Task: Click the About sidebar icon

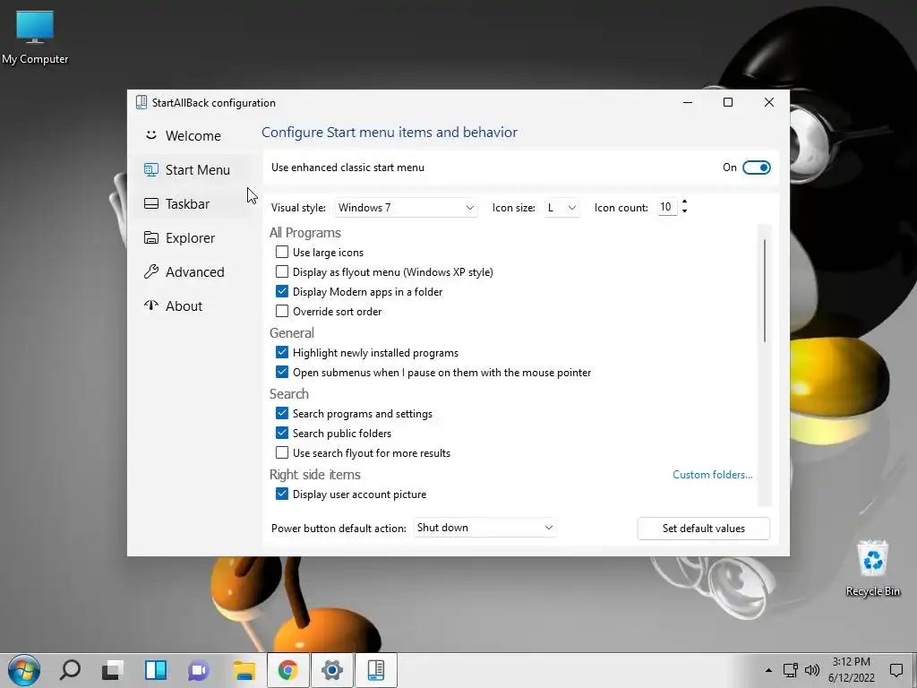Action: tap(150, 305)
